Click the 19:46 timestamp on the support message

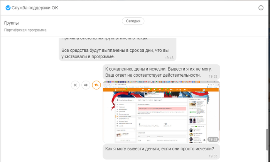click(169, 58)
